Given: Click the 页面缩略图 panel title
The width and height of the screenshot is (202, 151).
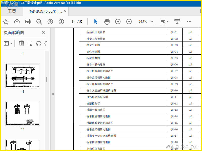Looking at the screenshot, I should [x=14, y=32].
